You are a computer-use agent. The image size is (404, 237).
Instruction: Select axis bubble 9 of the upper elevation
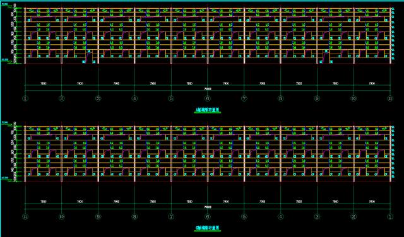coord(318,98)
